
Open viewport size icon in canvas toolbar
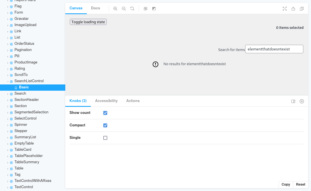[145, 9]
